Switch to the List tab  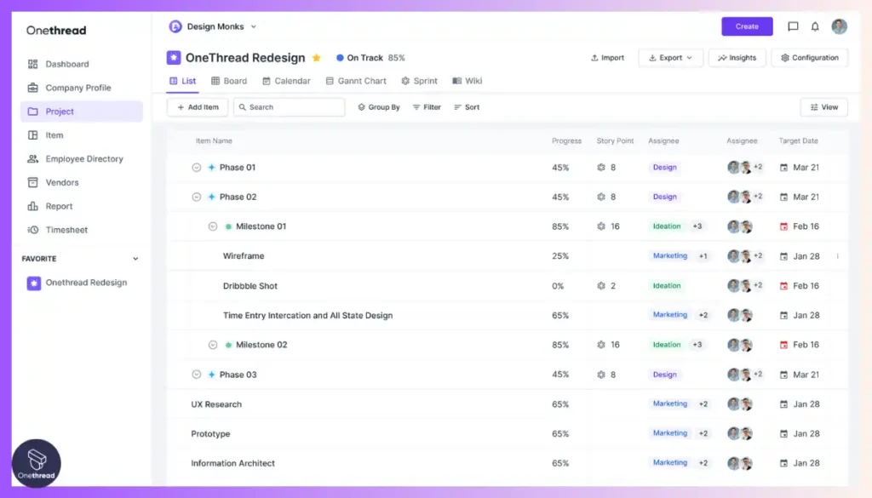(x=182, y=81)
